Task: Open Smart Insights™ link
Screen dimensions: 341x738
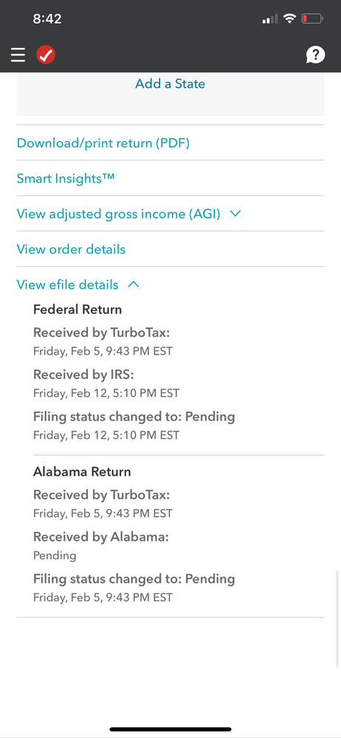Action: (x=66, y=178)
